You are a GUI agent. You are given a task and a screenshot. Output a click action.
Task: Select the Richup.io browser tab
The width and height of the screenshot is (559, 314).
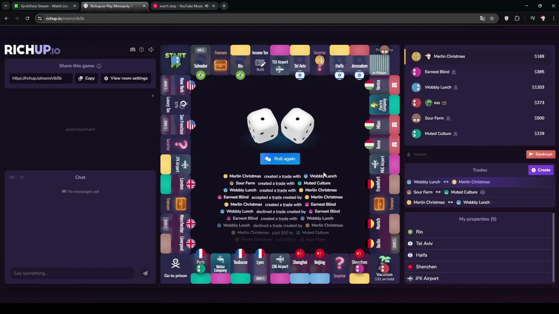[111, 6]
